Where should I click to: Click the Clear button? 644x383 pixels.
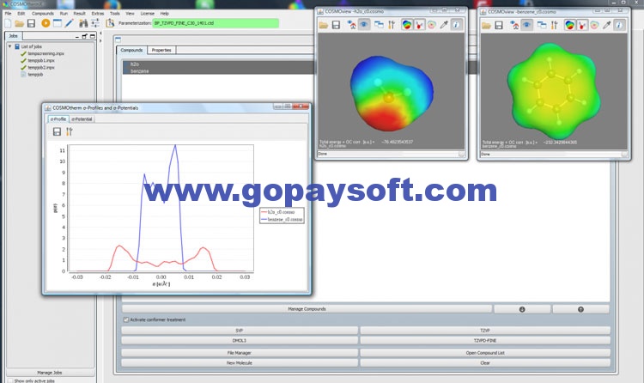pyautogui.click(x=485, y=363)
